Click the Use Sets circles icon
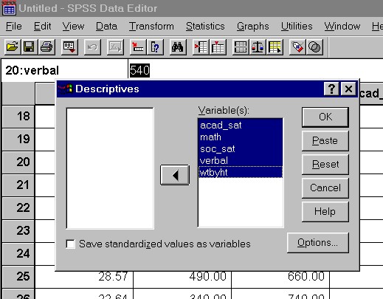The image size is (383, 299). pos(314,47)
